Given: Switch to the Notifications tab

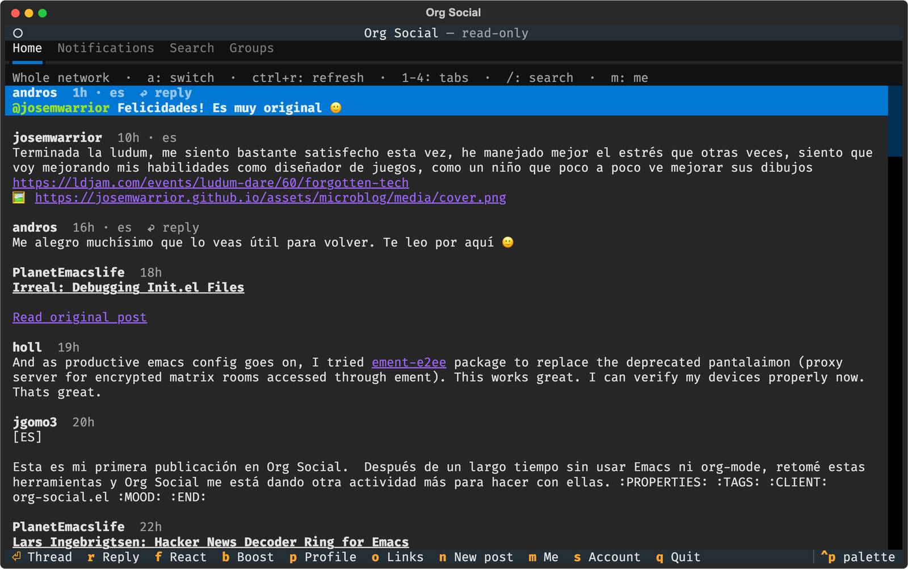Looking at the screenshot, I should point(106,48).
